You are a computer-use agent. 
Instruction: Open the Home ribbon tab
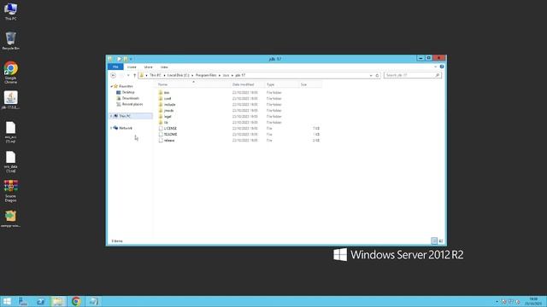(x=132, y=67)
